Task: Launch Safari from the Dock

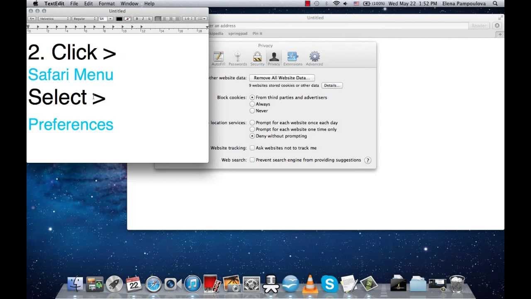Action: [153, 284]
